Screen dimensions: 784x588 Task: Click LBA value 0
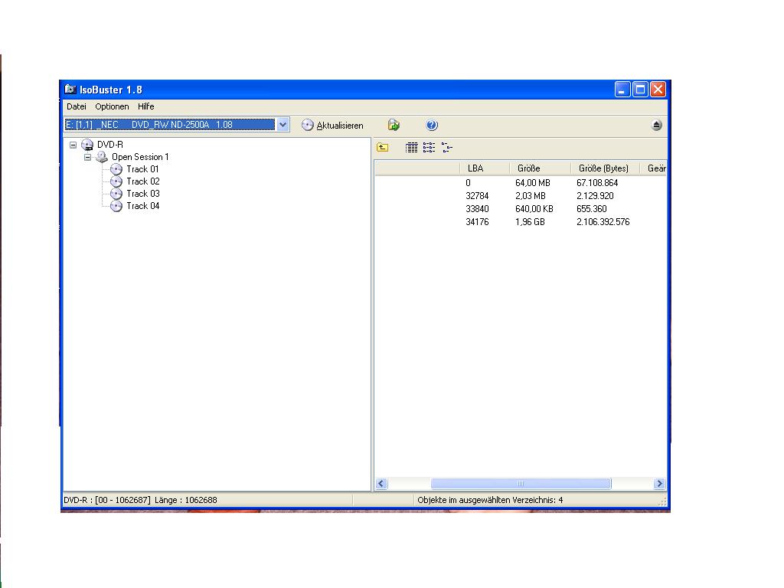tap(468, 183)
